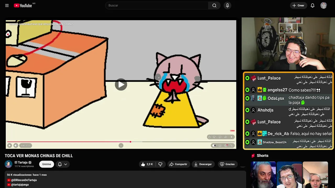The width and height of the screenshot is (335, 188).
Task: Mute the video with speaker icon
Action: tap(16, 145)
